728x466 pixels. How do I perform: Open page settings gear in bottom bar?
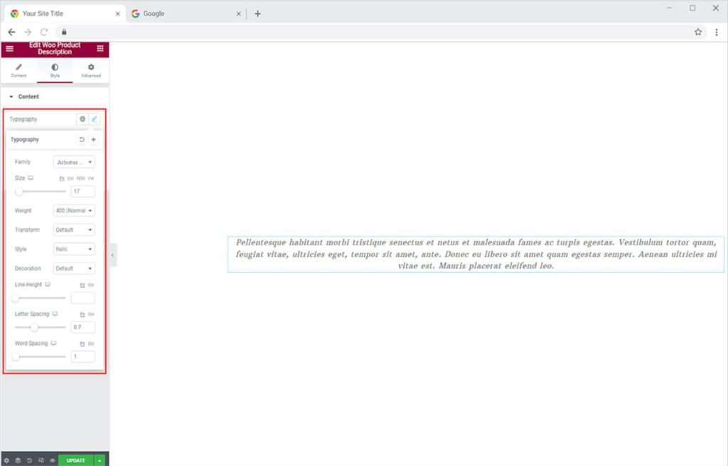pyautogui.click(x=6, y=460)
